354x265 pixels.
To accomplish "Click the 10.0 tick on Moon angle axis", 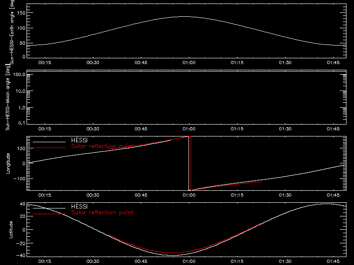I will click(20, 91).
